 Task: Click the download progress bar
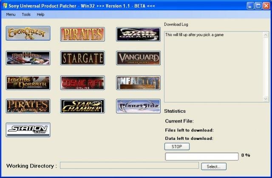point(202,156)
